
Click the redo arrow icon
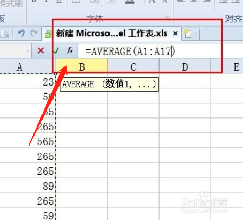[34, 33]
